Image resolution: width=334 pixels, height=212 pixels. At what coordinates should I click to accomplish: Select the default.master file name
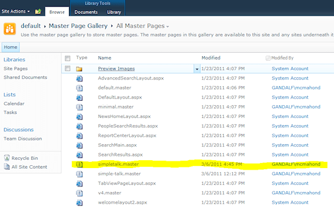pyautogui.click(x=115, y=88)
